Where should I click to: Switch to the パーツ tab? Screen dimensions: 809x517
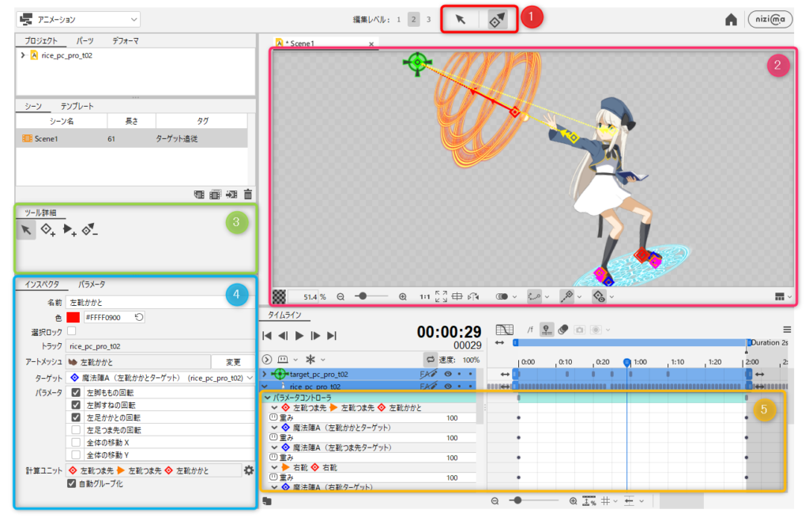[x=85, y=41]
